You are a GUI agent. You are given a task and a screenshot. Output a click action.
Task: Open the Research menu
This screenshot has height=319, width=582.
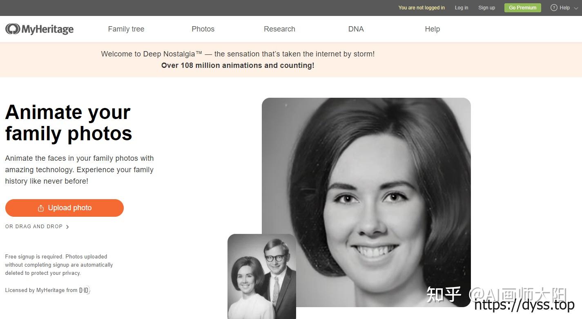279,29
